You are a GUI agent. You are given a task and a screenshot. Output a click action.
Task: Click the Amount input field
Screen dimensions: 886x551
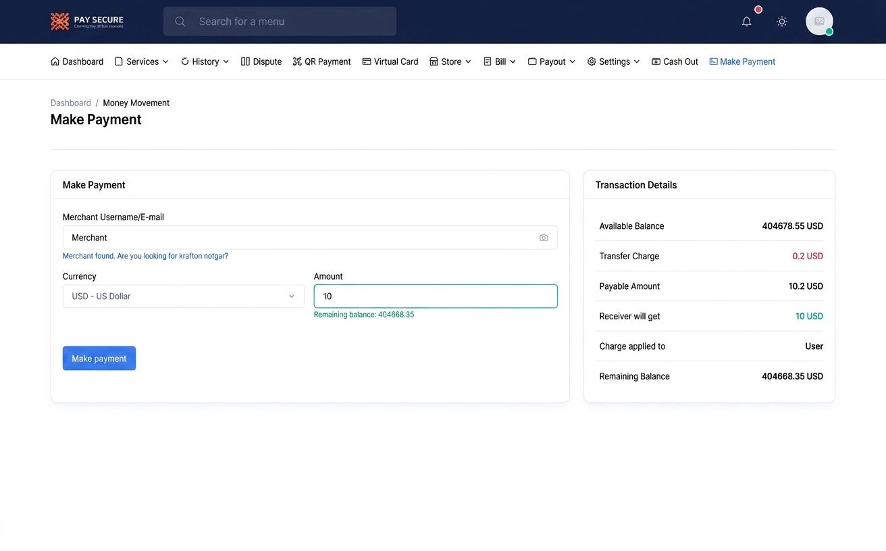click(x=436, y=296)
